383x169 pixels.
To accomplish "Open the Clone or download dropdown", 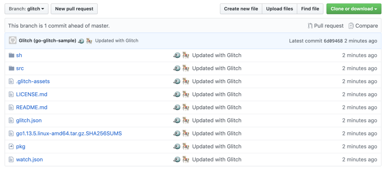I will tap(354, 9).
